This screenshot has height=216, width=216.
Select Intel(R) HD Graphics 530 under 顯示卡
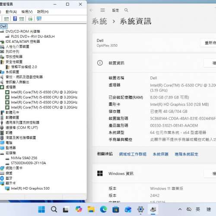30,188
